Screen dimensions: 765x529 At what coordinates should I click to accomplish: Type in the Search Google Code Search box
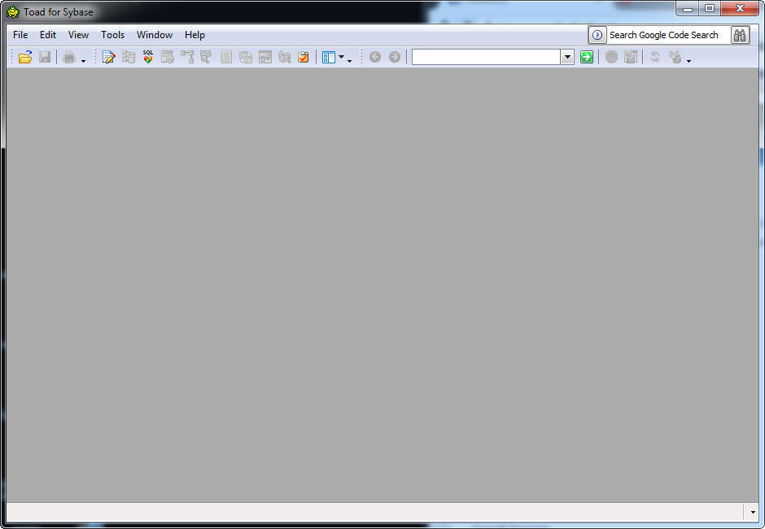663,35
